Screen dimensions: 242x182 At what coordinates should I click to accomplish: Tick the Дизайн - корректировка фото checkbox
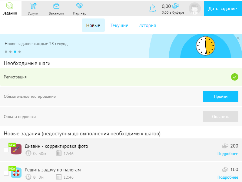pyautogui.click(x=6, y=150)
